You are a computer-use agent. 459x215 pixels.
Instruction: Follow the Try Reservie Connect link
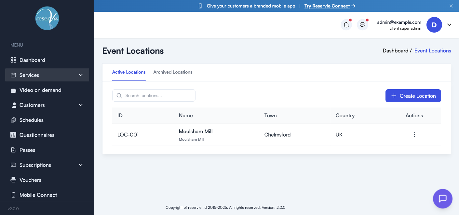[x=330, y=6]
